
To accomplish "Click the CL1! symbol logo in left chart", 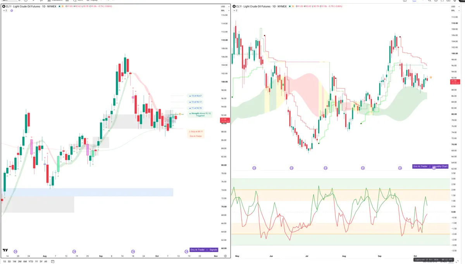I will [4, 6].
